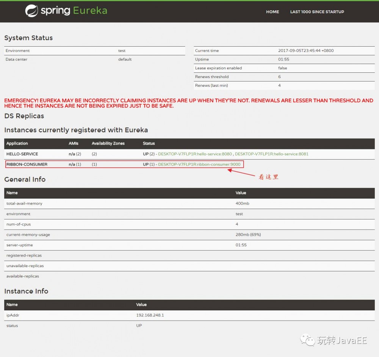Viewport: 379px width, 357px height.
Task: Click the red EMERGENCY warning message
Action: [188, 103]
